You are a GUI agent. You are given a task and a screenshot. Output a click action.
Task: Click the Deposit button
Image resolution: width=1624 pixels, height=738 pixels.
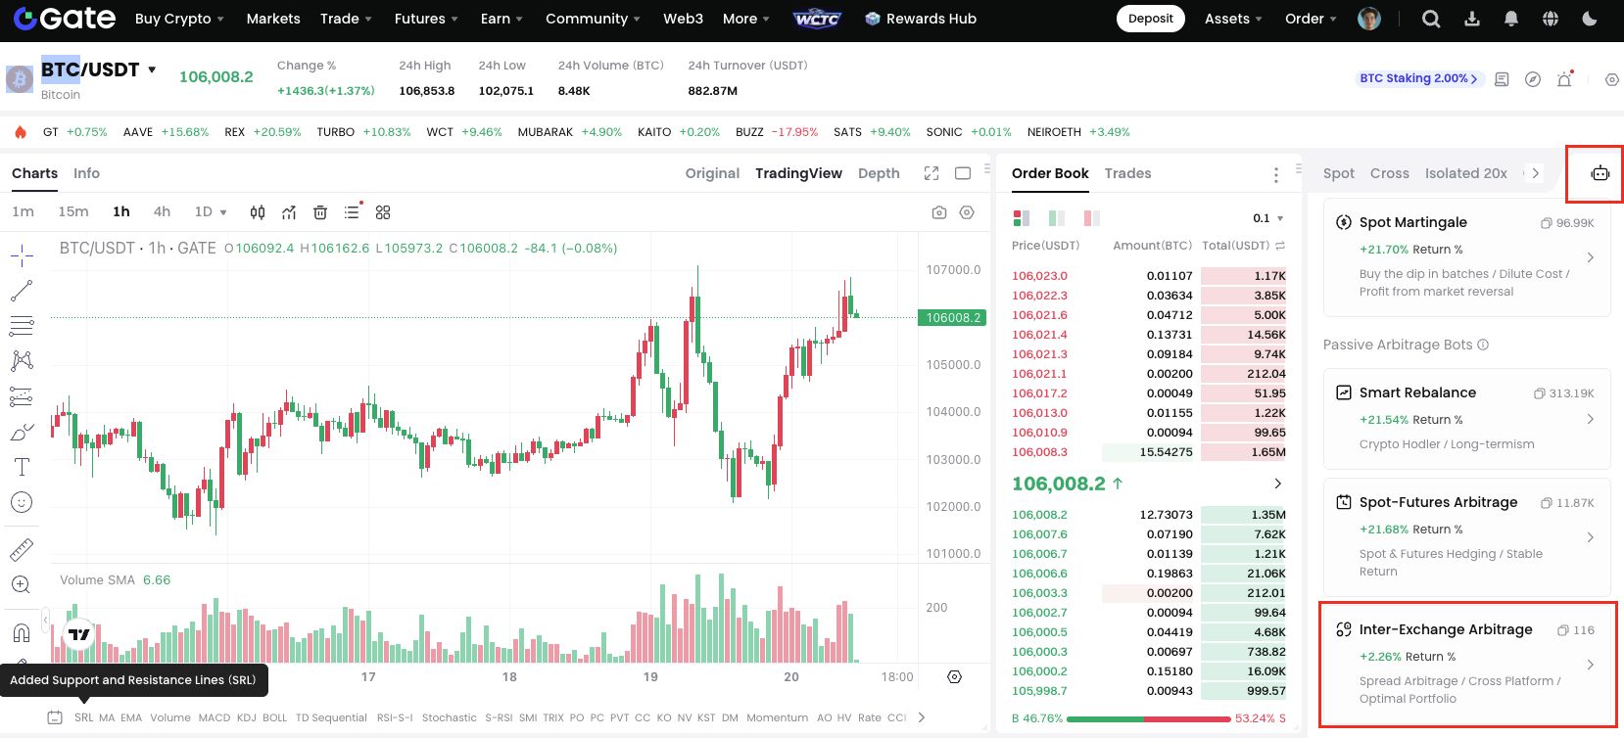[x=1150, y=19]
